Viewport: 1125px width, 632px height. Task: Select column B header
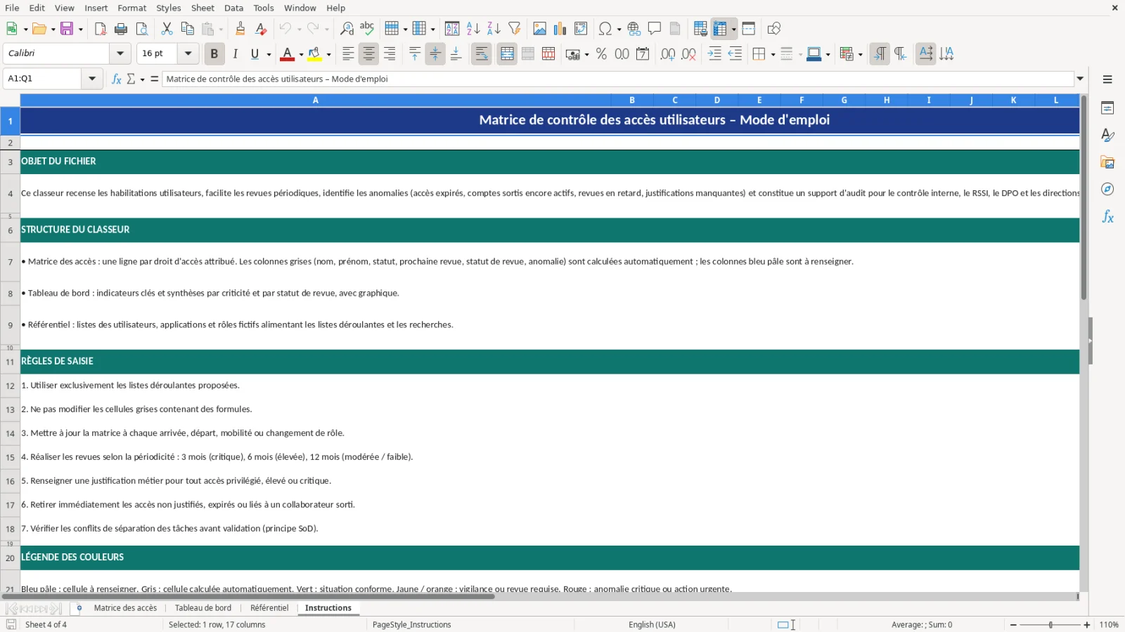[632, 100]
